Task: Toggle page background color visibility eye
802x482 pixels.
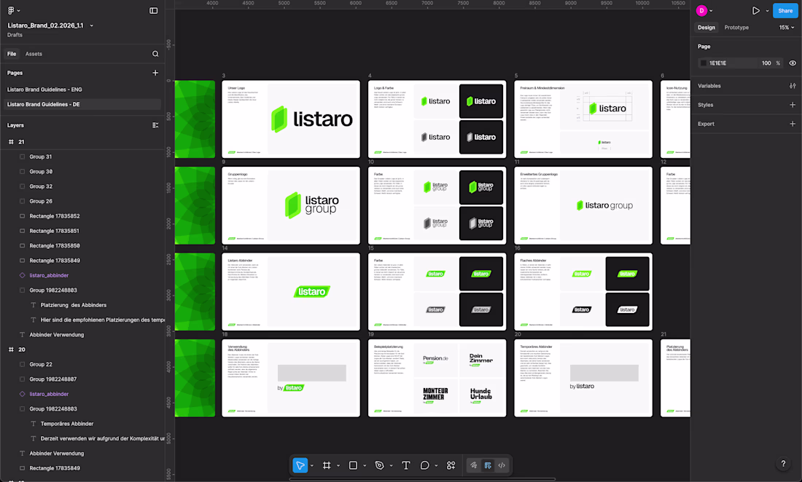Action: click(x=793, y=63)
